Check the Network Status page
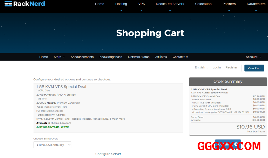268x158 pixels. (138, 57)
